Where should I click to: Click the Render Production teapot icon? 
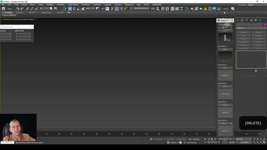point(201,9)
